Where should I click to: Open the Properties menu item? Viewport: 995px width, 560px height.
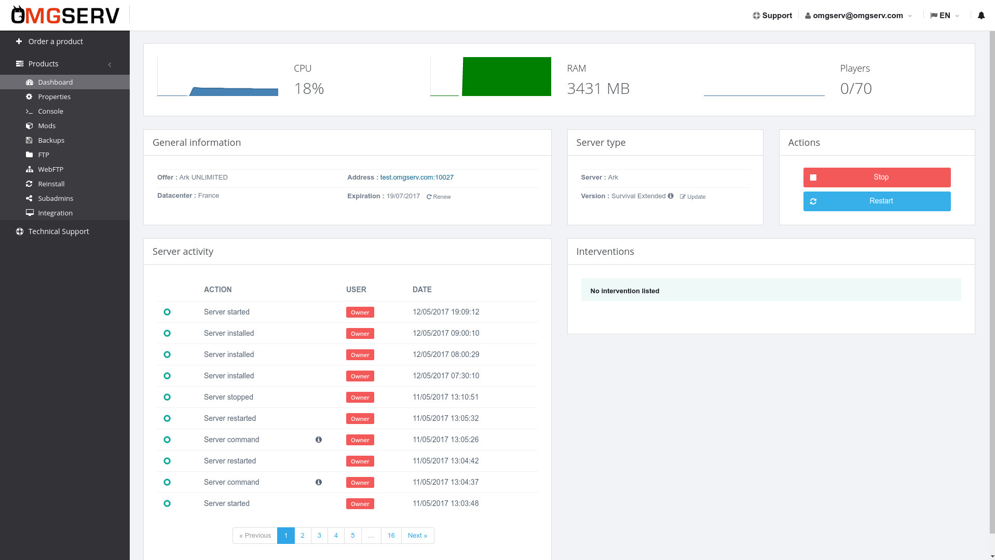(x=65, y=97)
